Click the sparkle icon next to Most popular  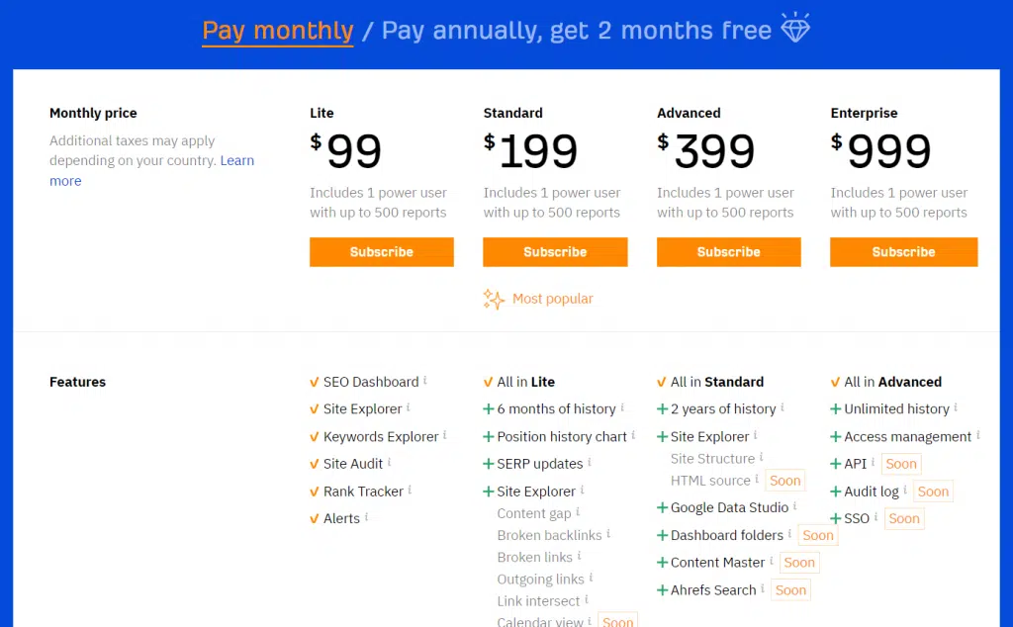pyautogui.click(x=494, y=299)
